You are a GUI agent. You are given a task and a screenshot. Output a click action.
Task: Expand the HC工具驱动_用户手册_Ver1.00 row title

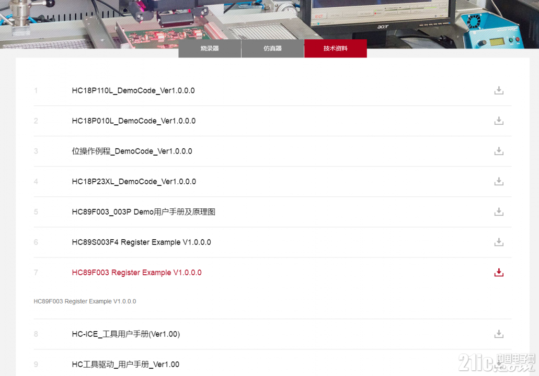tap(125, 365)
